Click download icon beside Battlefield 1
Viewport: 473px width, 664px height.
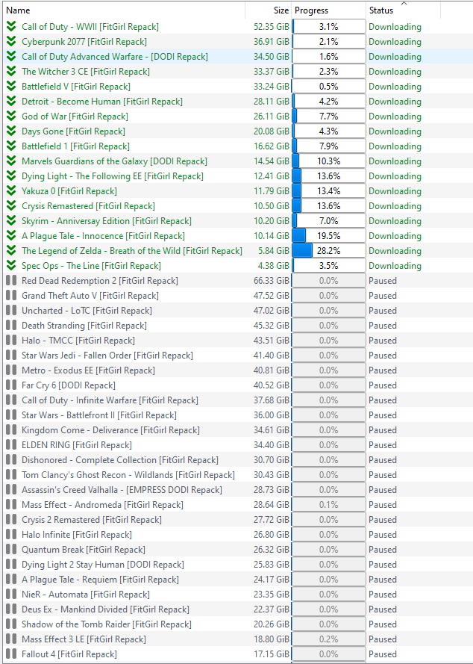[11, 146]
